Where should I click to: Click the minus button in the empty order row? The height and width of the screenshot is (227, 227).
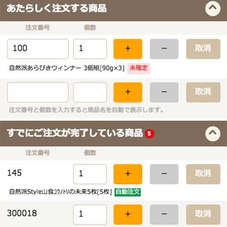[164, 92]
